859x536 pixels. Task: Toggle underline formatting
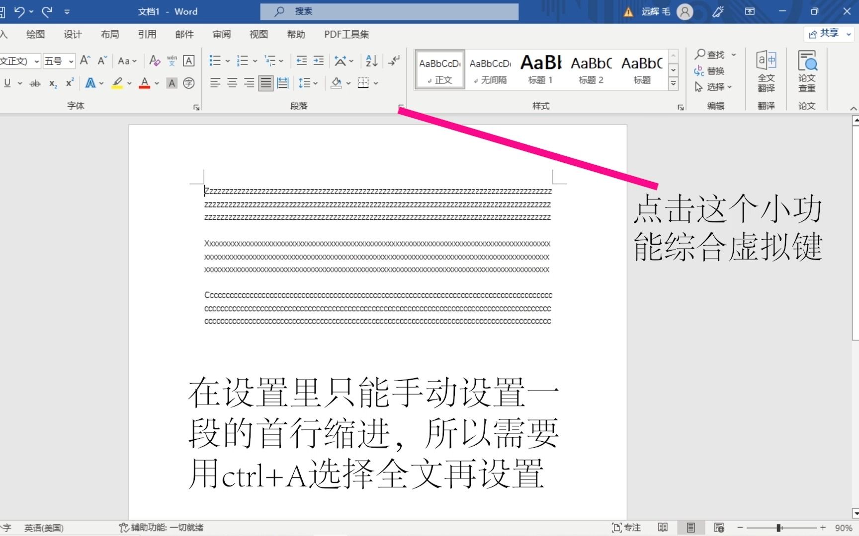coord(8,83)
